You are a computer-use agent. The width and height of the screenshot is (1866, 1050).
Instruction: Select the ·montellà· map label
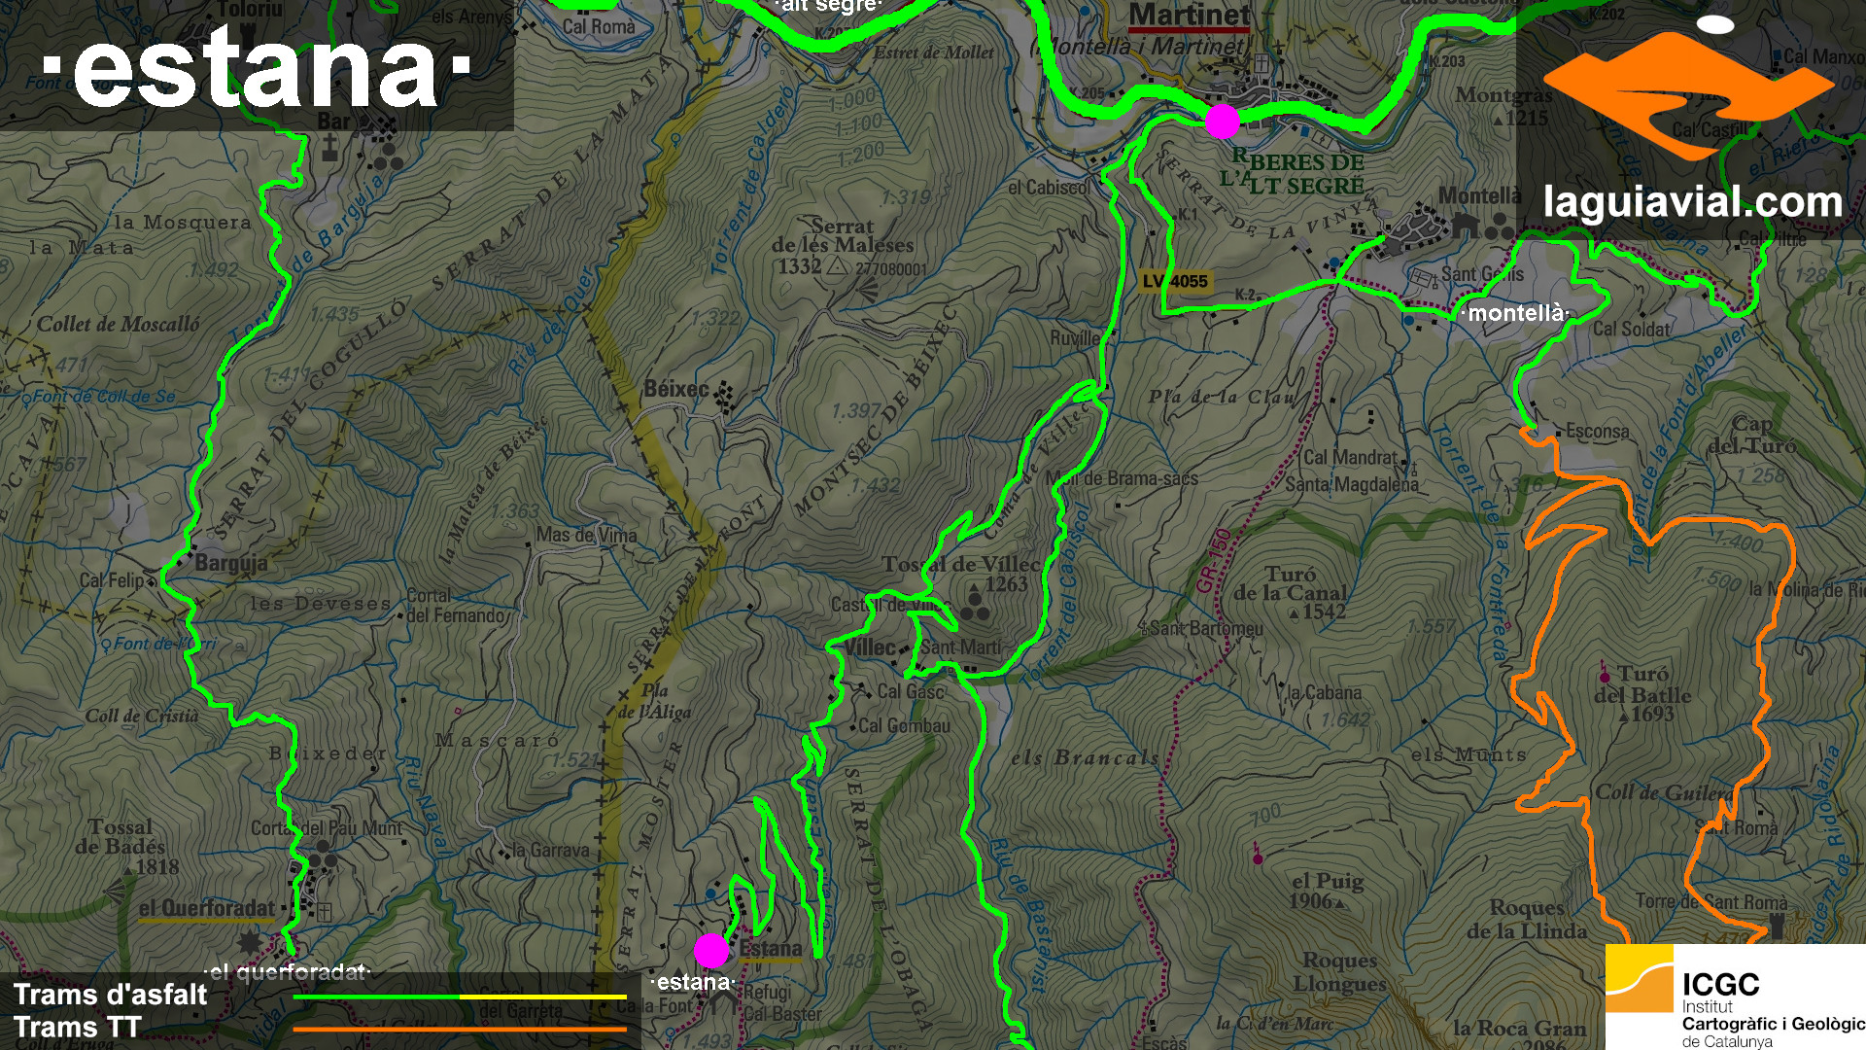1516,313
